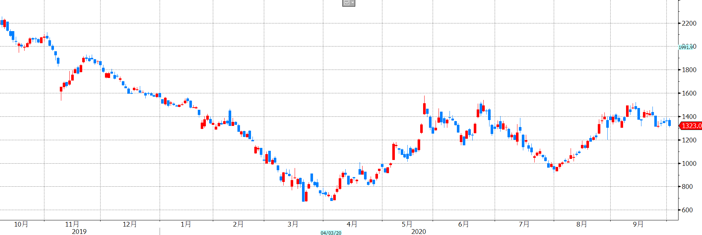Click the 12月 label on time axis

point(130,224)
